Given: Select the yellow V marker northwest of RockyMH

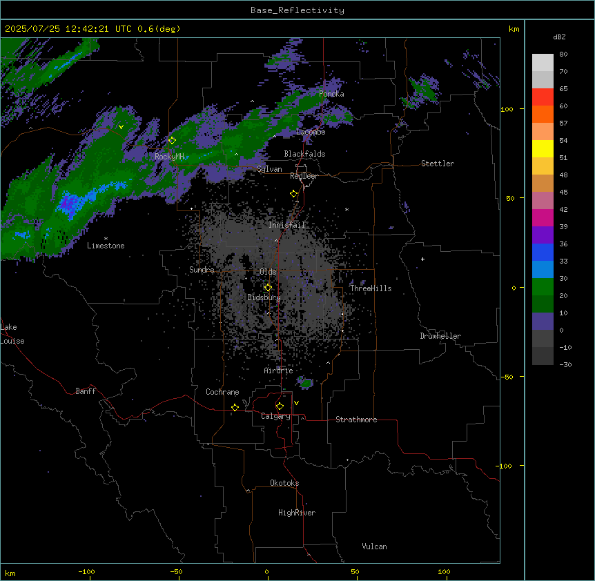Looking at the screenshot, I should pos(121,127).
